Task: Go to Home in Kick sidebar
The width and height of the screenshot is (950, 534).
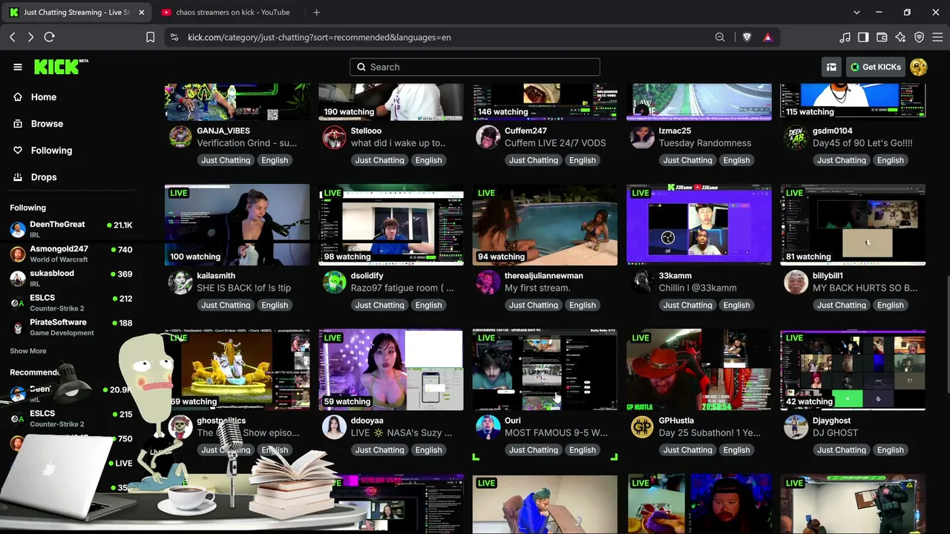Action: [44, 97]
